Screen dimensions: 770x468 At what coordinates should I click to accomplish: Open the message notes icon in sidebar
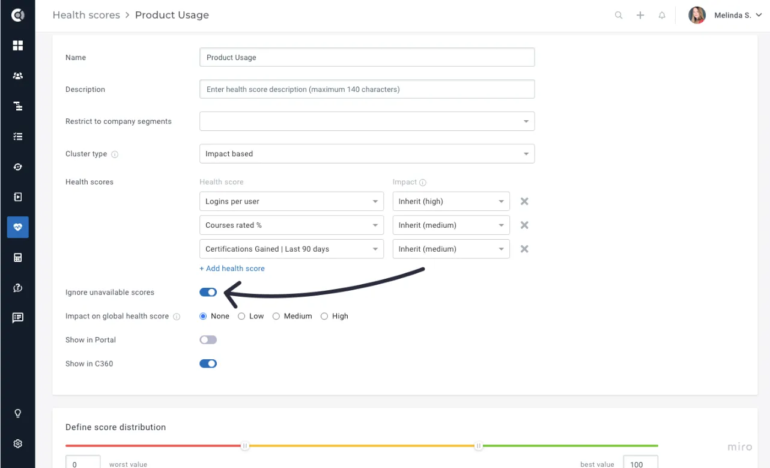click(x=17, y=318)
